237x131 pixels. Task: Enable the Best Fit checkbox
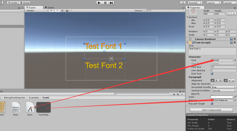coord(212,94)
